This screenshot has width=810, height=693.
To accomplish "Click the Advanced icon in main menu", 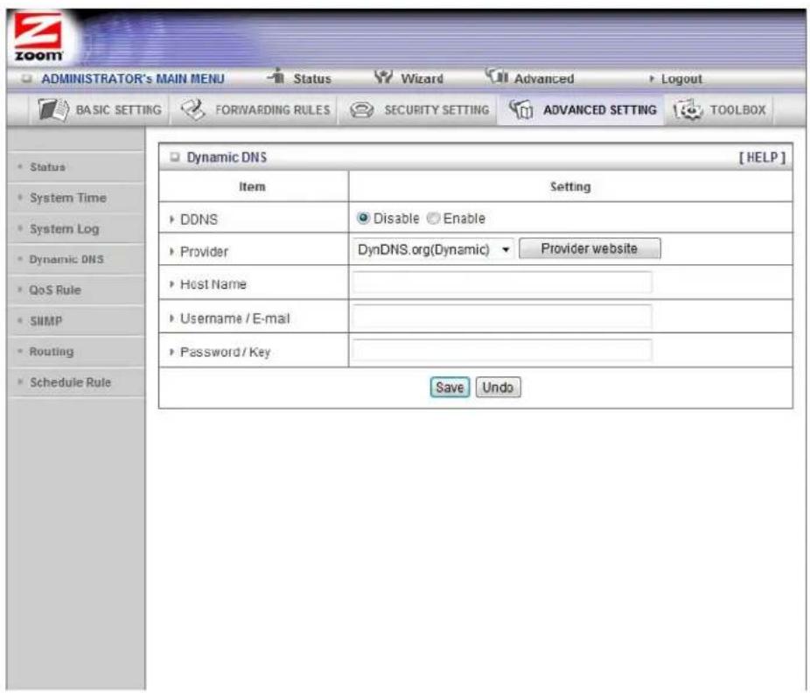I will (497, 76).
